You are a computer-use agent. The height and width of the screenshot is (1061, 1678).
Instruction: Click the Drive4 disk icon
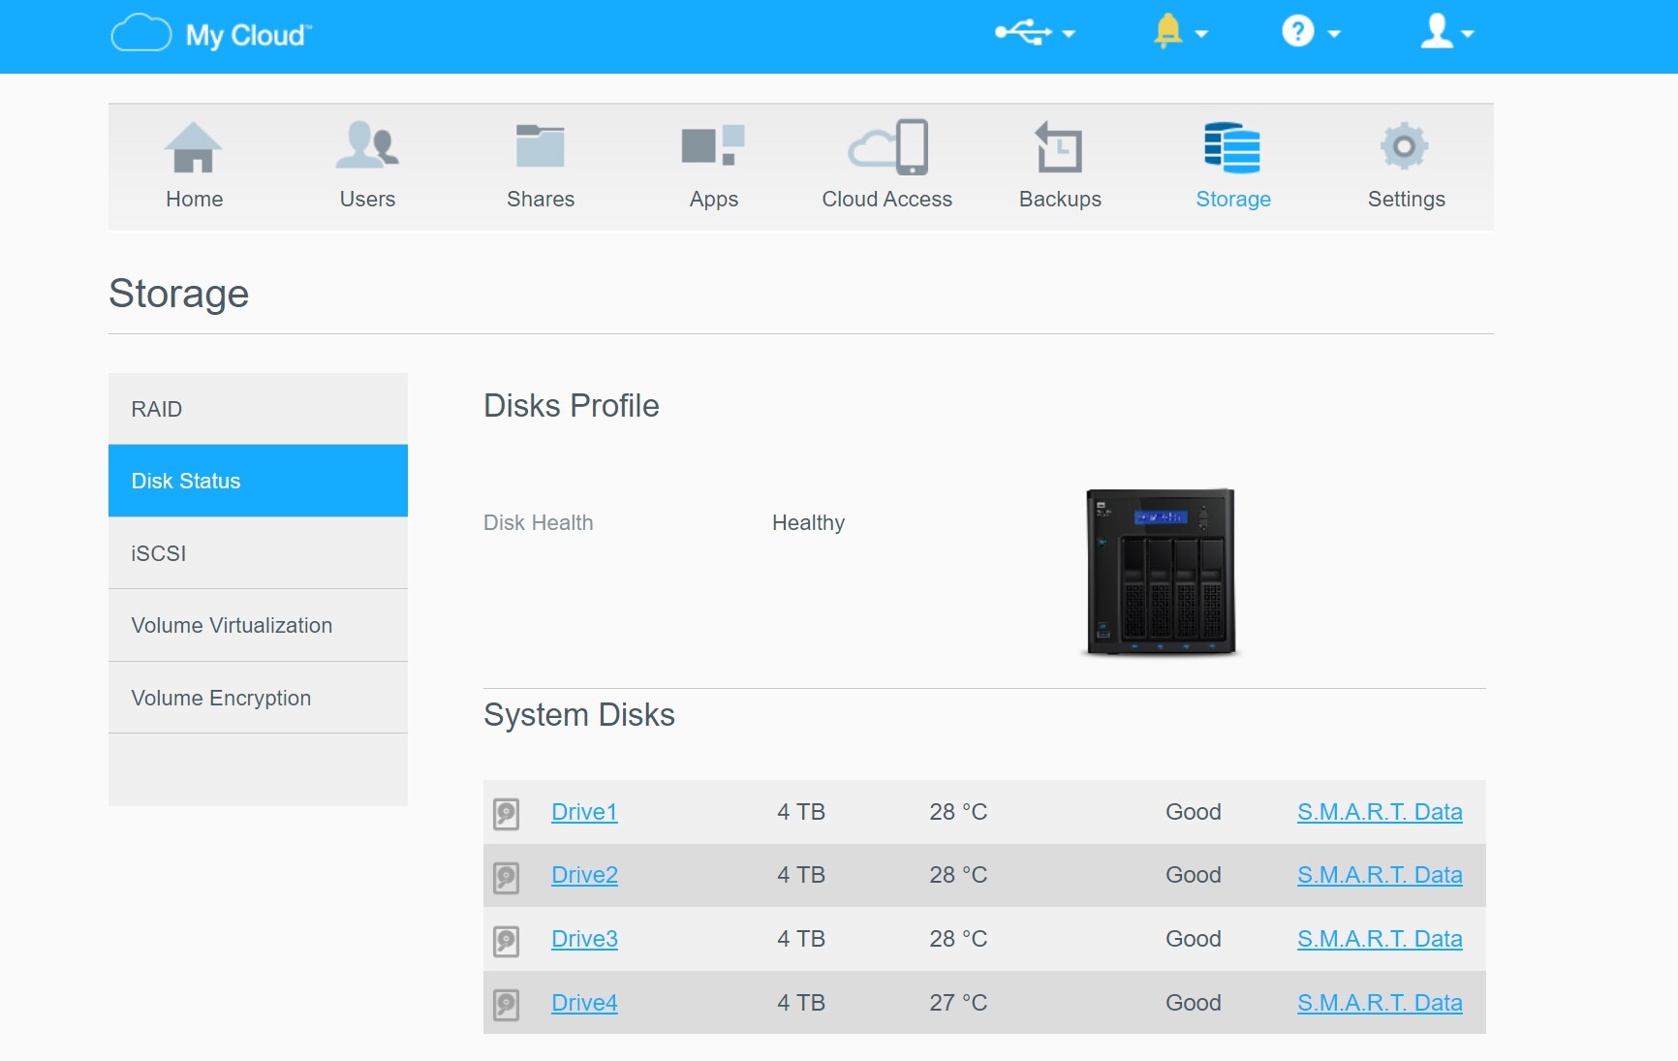pyautogui.click(x=506, y=1004)
